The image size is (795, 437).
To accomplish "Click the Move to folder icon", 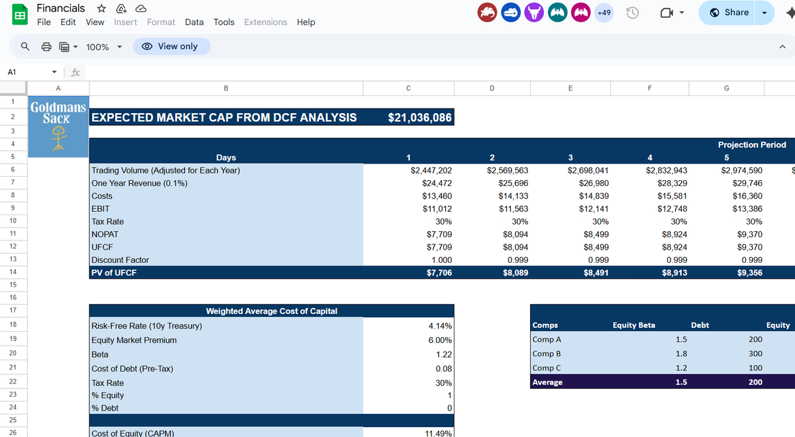I will pos(121,8).
